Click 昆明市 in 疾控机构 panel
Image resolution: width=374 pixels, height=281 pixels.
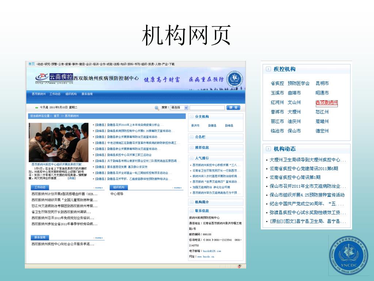pos(322,83)
